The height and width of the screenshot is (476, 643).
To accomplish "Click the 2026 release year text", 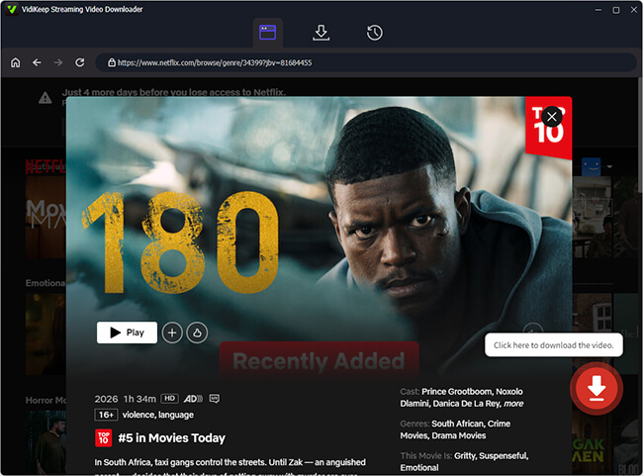I will click(106, 399).
